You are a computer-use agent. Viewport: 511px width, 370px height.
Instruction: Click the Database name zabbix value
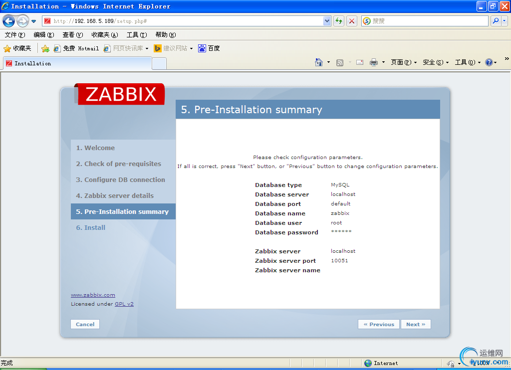pos(340,213)
